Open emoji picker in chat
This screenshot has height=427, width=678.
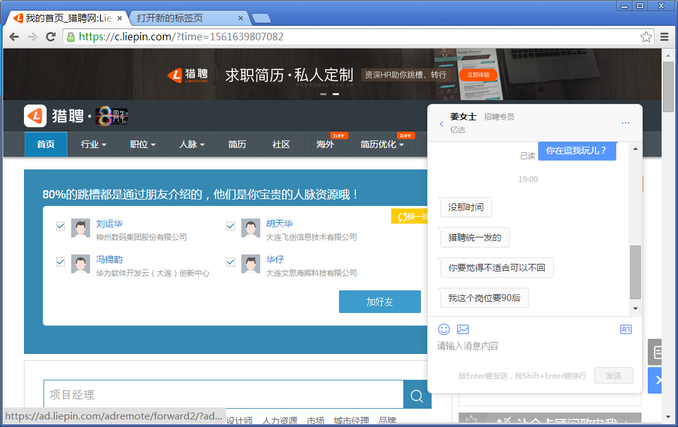(x=444, y=329)
